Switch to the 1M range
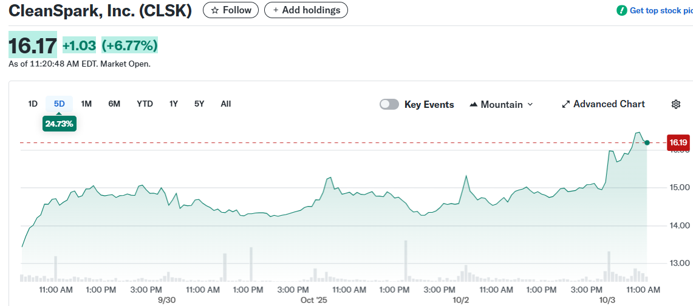The image size is (693, 306). point(86,104)
